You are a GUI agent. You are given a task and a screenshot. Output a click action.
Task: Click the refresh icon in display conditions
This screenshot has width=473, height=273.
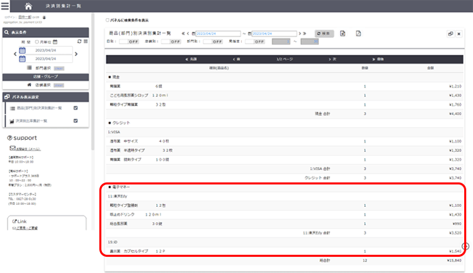click(79, 42)
